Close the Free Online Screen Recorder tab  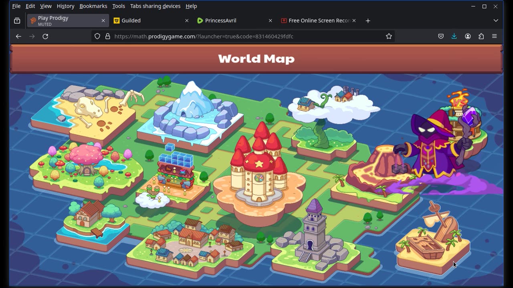coord(354,20)
